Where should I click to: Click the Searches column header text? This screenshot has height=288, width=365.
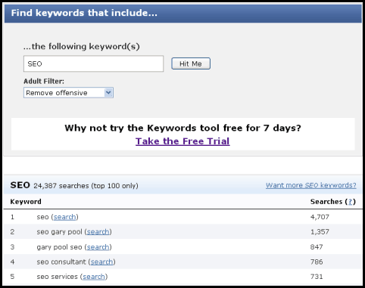click(x=326, y=202)
